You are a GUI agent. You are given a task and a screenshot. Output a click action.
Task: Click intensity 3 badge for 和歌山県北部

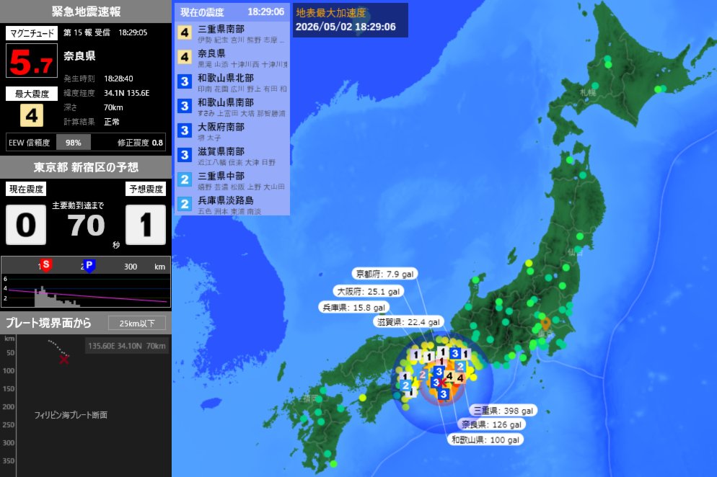coord(185,81)
